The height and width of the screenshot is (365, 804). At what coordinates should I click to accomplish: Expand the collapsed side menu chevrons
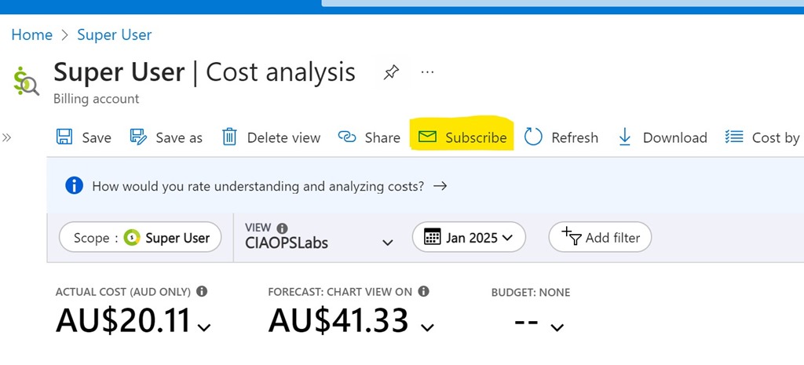coord(7,137)
